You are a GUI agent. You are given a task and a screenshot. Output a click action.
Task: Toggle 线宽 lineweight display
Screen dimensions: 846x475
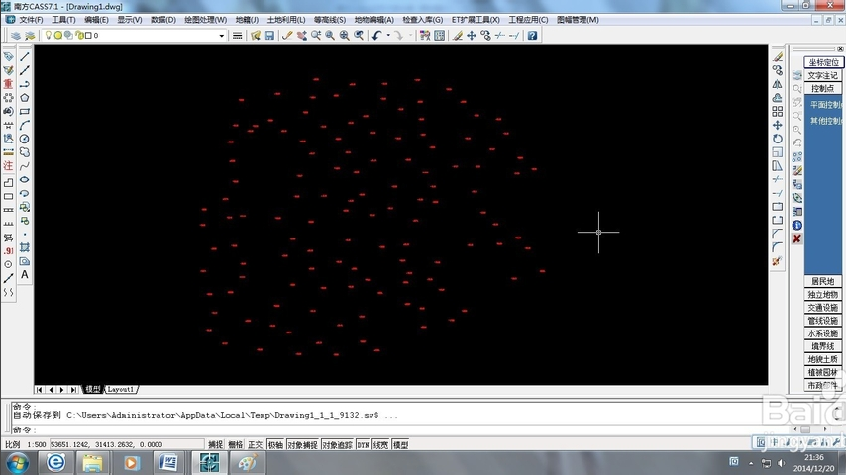pos(381,444)
